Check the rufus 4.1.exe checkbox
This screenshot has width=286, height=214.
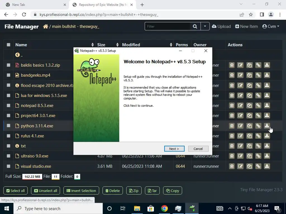click(8, 136)
